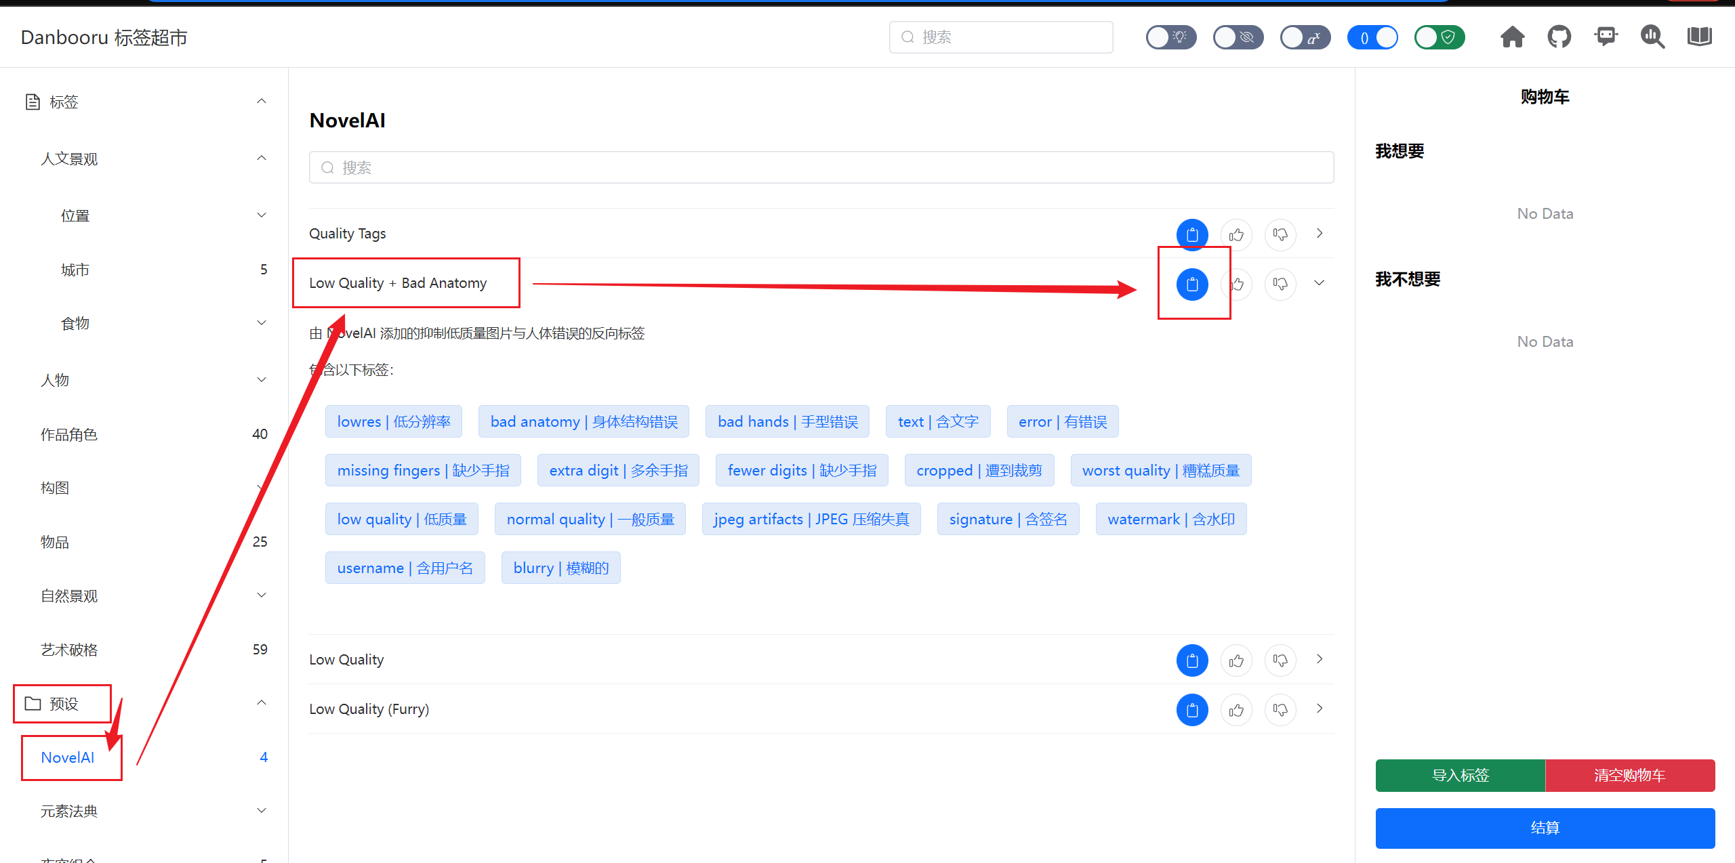1735x863 pixels.
Task: Toggle the superscript a-x switch
Action: point(1305,37)
